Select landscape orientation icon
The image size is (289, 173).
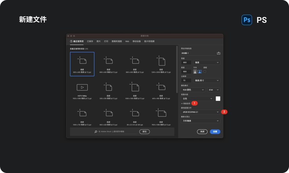(200, 72)
